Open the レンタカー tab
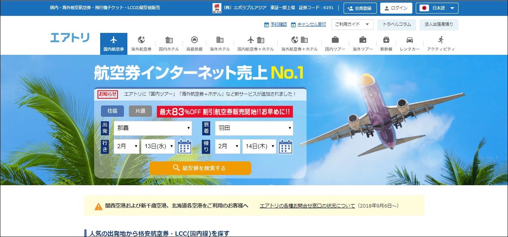The height and width of the screenshot is (237, 508). click(x=410, y=44)
